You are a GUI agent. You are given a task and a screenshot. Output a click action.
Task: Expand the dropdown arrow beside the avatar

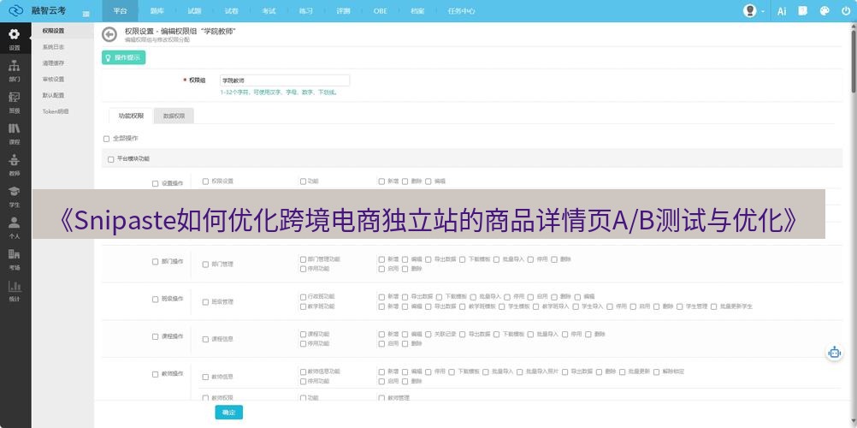pos(762,11)
